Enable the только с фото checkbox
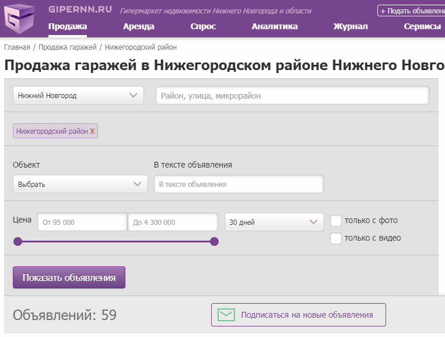 click(x=336, y=221)
